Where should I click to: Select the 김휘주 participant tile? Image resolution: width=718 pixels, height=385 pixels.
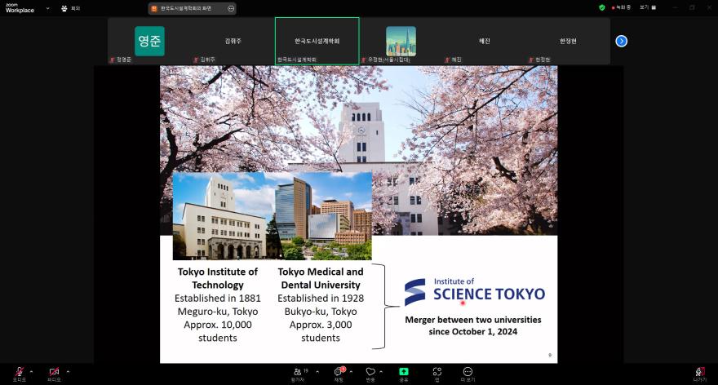(233, 42)
